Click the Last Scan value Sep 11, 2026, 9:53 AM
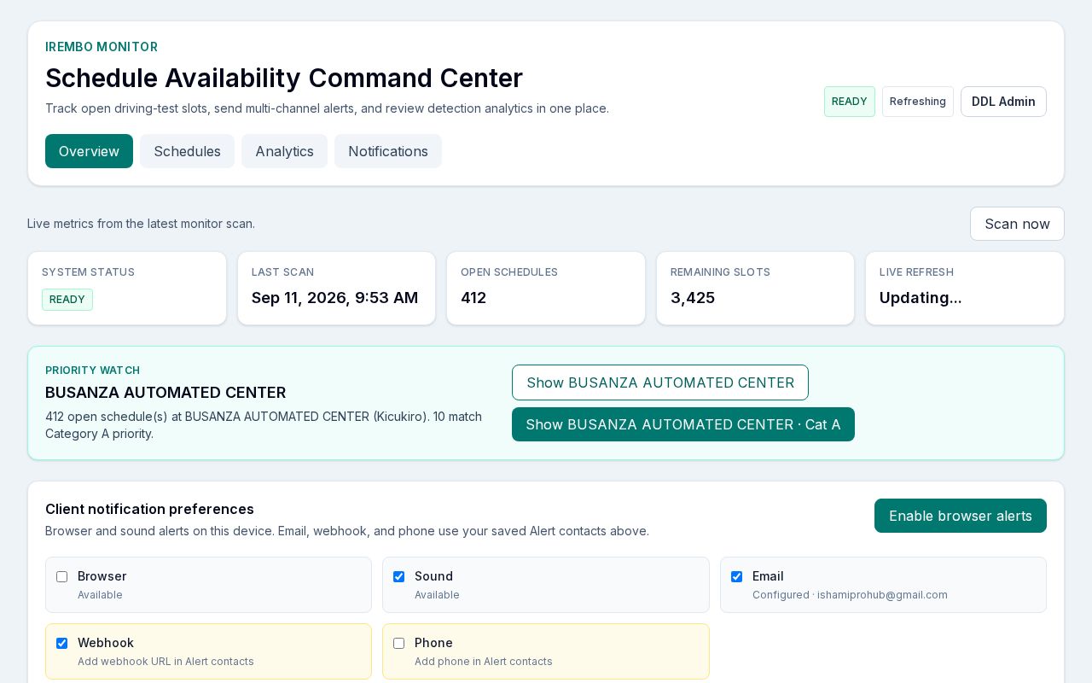 coord(334,298)
